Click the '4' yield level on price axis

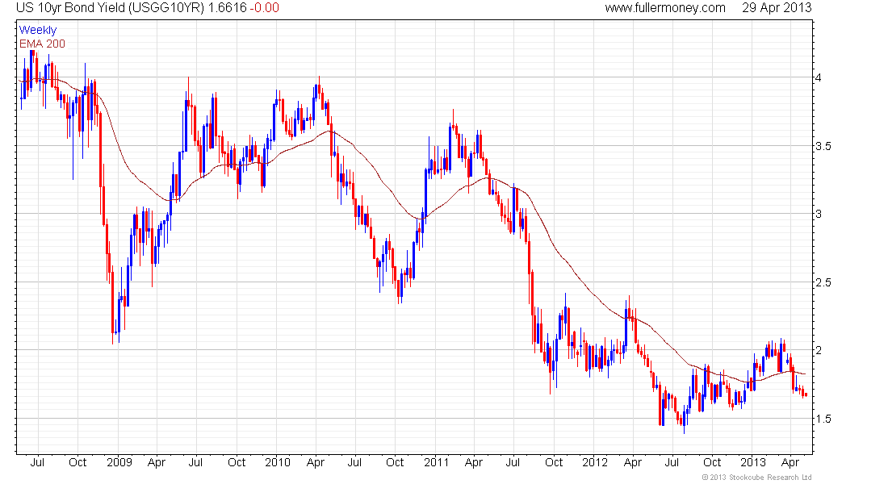pyautogui.click(x=819, y=77)
